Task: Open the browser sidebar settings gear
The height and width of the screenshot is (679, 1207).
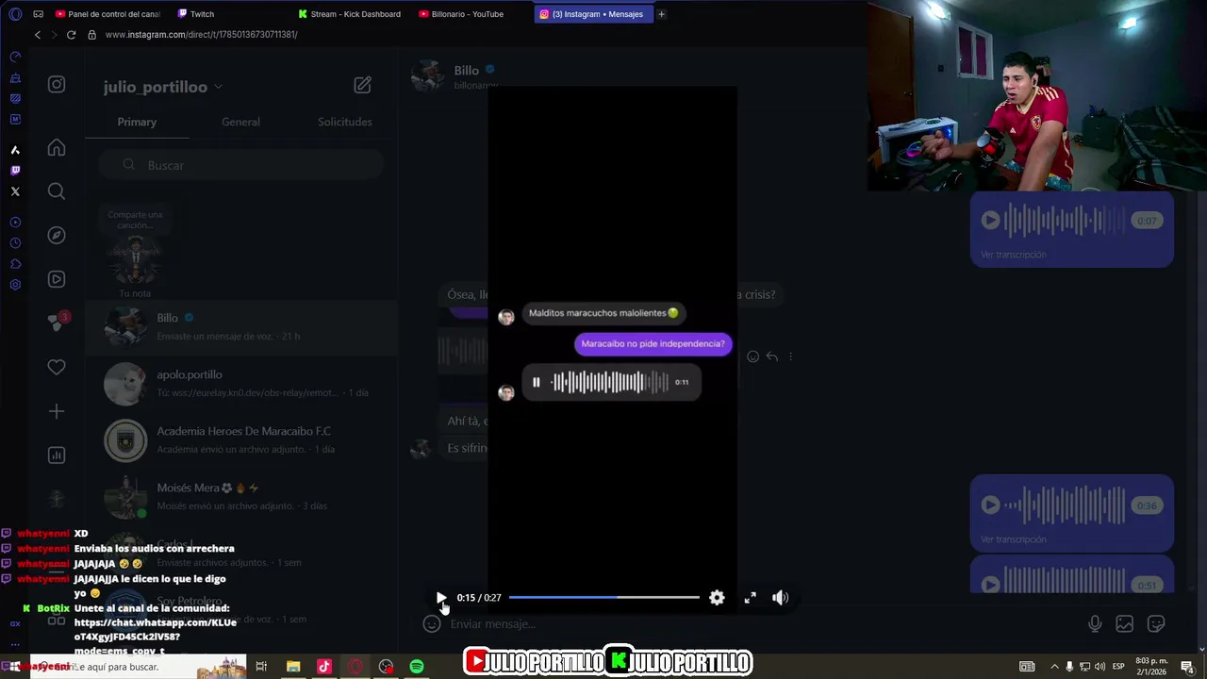Action: (15, 285)
